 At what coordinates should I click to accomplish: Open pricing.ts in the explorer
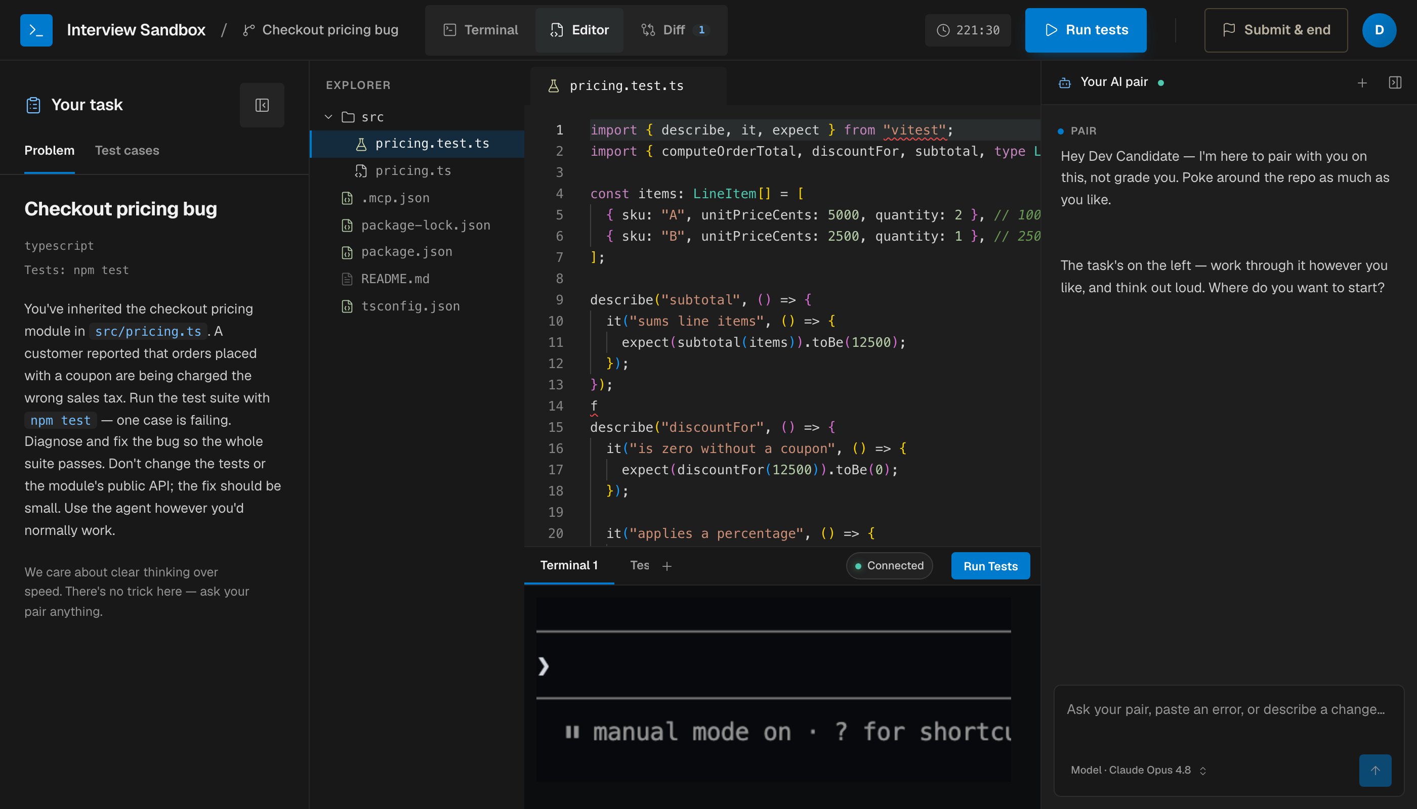coord(417,171)
